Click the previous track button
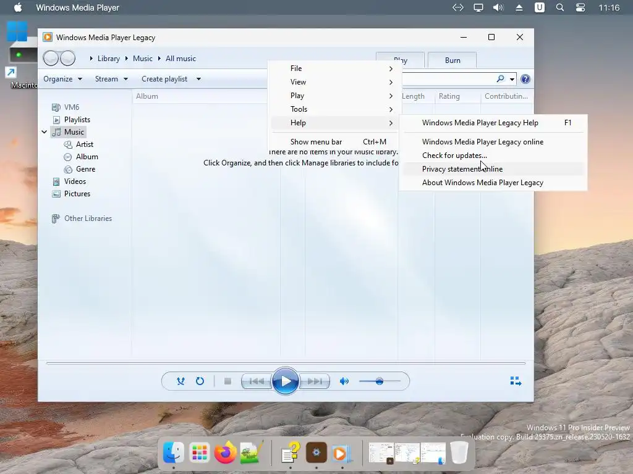The height and width of the screenshot is (474, 633). pos(257,381)
